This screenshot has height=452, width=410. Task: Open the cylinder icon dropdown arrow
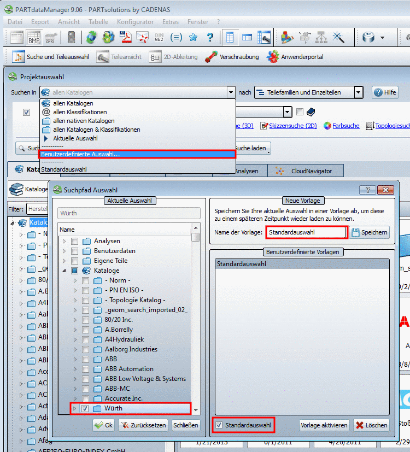382,38
